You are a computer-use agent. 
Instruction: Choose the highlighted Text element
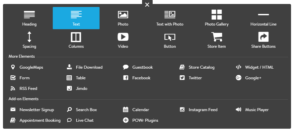pos(76,18)
